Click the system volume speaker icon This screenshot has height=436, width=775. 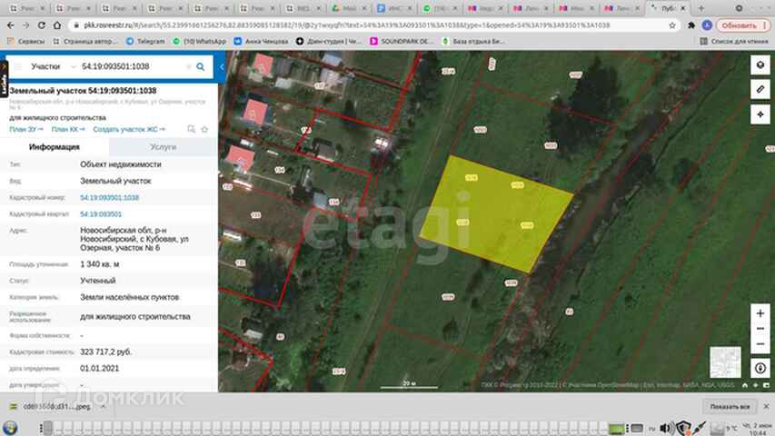pos(666,427)
